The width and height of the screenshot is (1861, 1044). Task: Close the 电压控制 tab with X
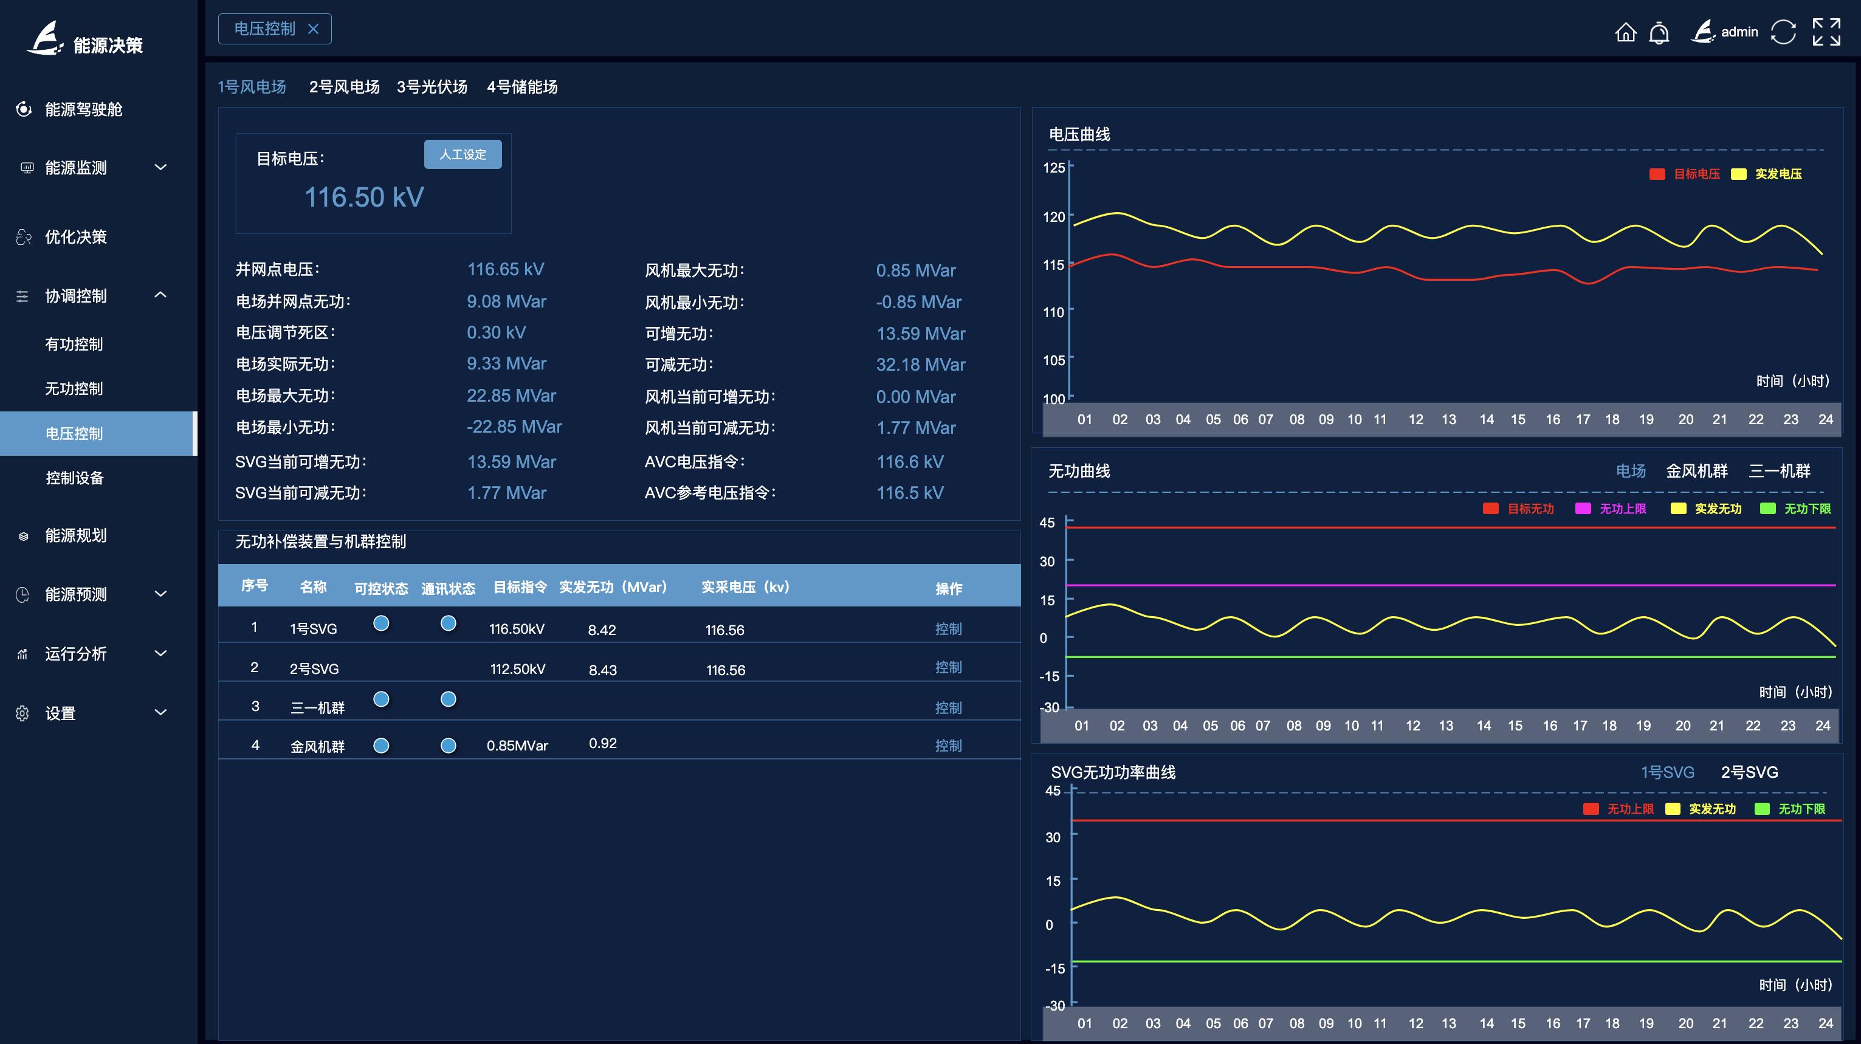click(313, 29)
